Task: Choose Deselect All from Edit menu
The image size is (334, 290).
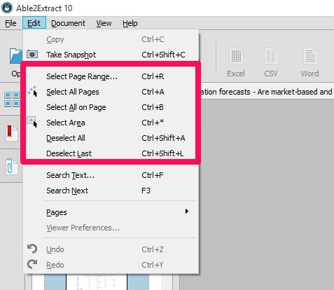Action: coord(111,138)
